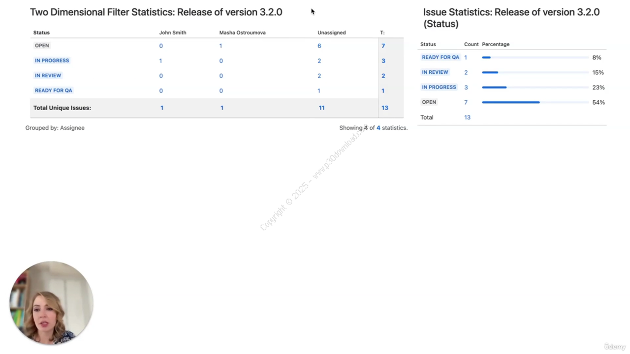Click the John Smith column header
The width and height of the screenshot is (630, 354).
pos(173,32)
